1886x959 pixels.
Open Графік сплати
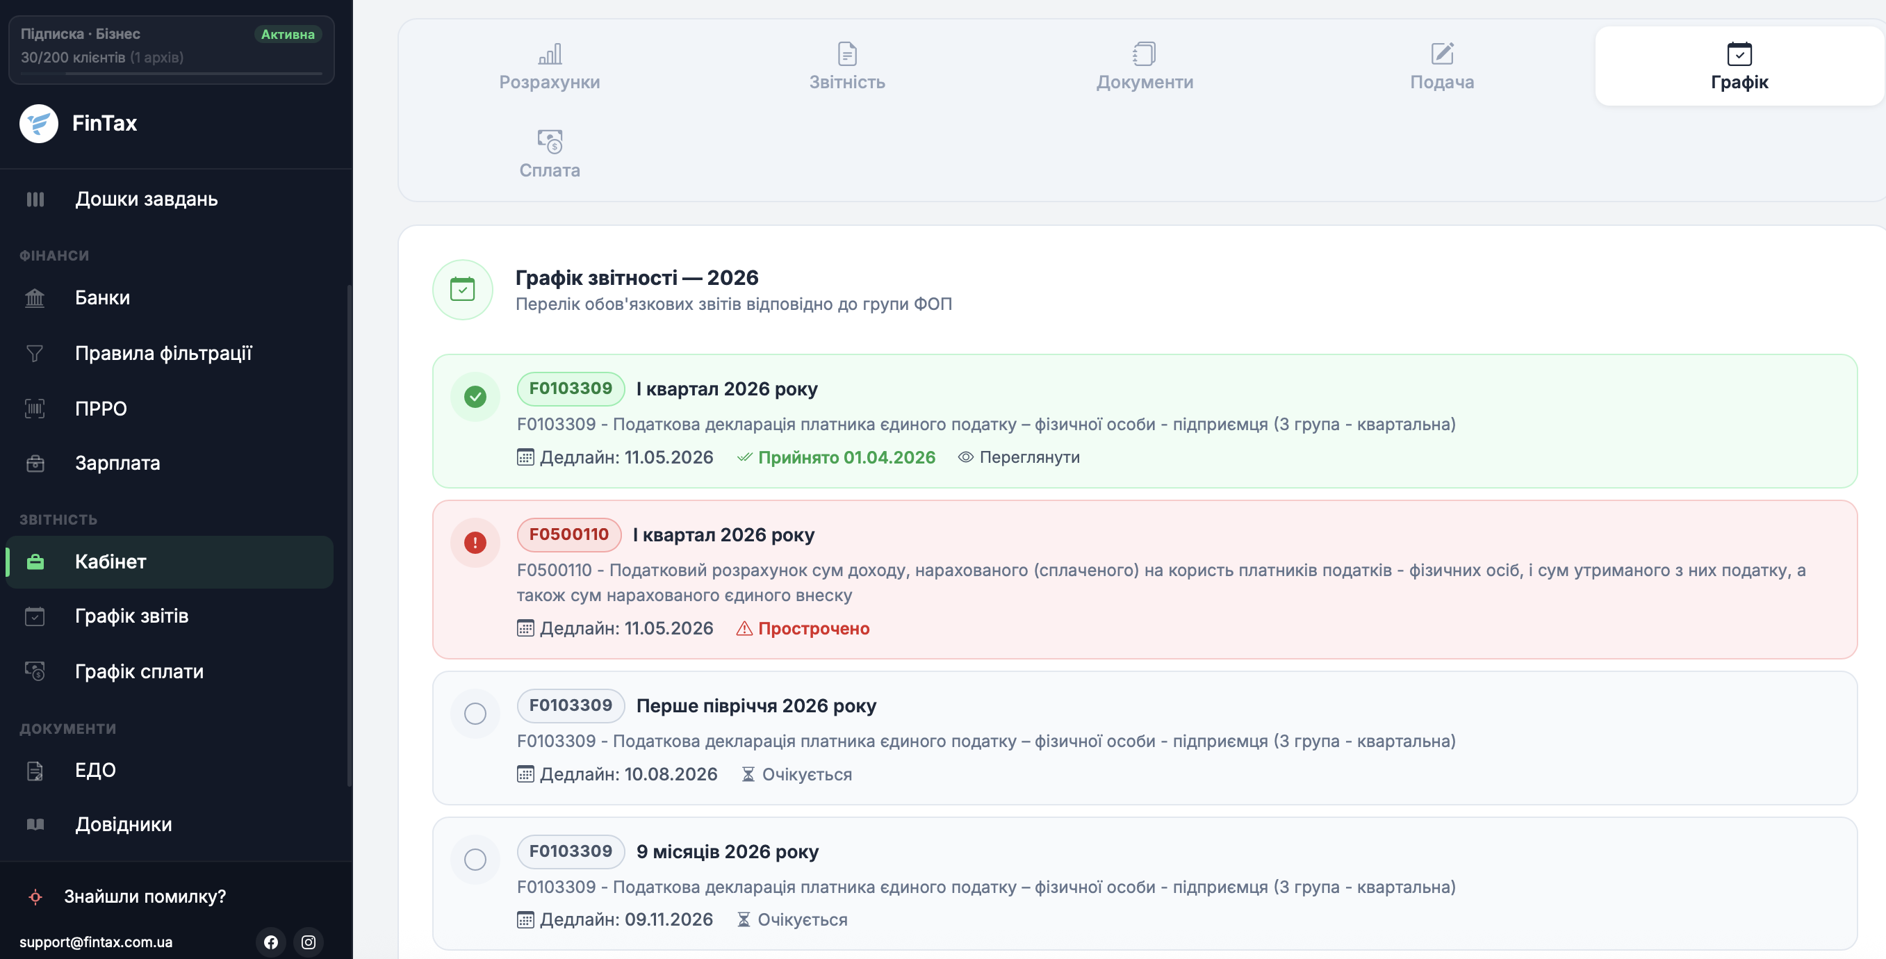170,672
